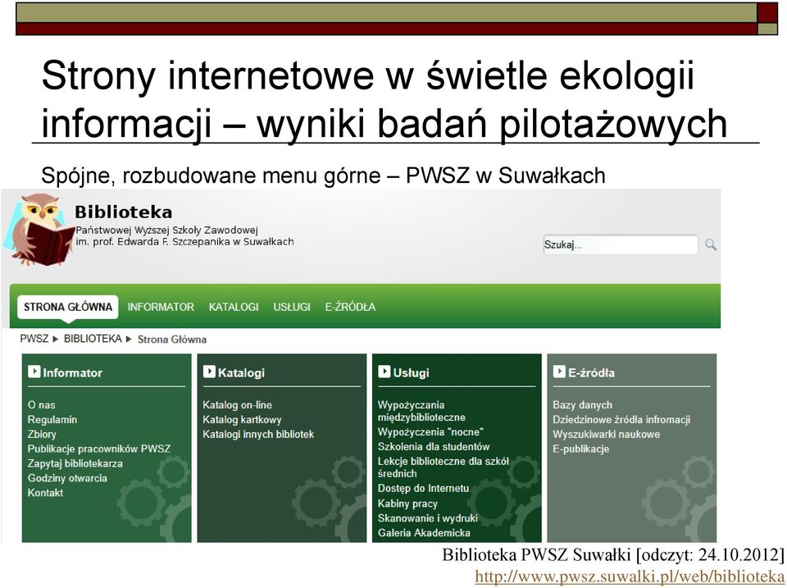The image size is (787, 588).
Task: Open the Wyszukiwarki naukowe link
Action: [607, 435]
